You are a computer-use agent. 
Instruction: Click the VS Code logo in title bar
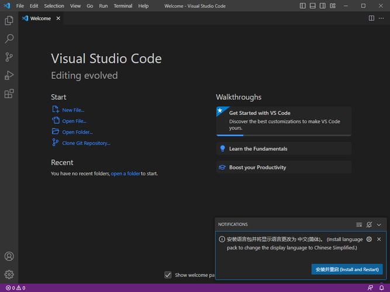(7, 6)
